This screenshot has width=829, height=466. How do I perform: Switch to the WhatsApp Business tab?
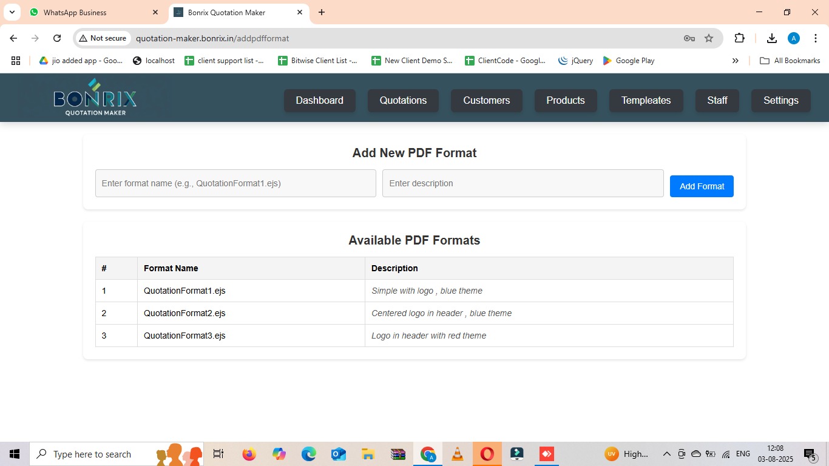pyautogui.click(x=91, y=12)
